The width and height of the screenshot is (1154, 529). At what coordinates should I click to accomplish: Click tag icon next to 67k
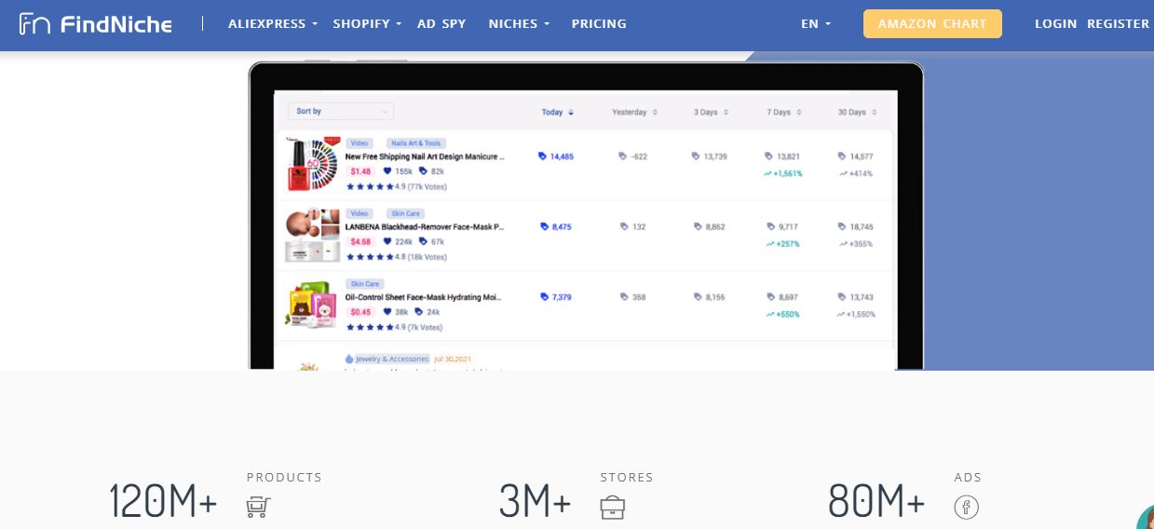(x=424, y=241)
